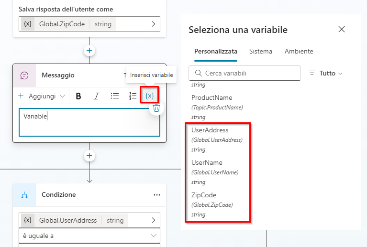Switch to the Sistema tab
The height and width of the screenshot is (247, 367).
click(x=260, y=52)
